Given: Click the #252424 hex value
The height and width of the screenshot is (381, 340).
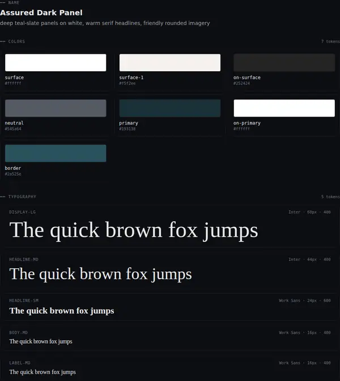Looking at the screenshot, I should coord(241,83).
